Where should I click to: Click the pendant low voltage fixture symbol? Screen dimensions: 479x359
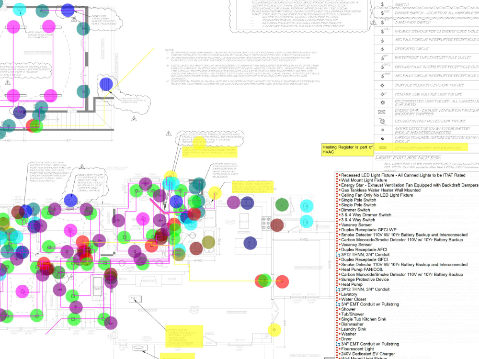[383, 94]
